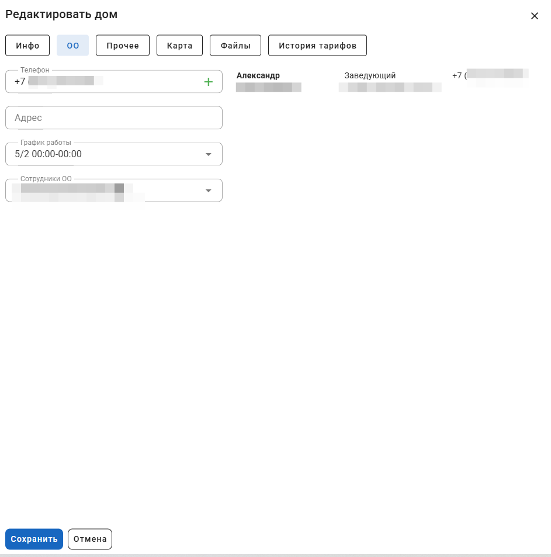Screen dimensions: 551x557
Task: Switch to the Инфо tab
Action: pos(27,46)
